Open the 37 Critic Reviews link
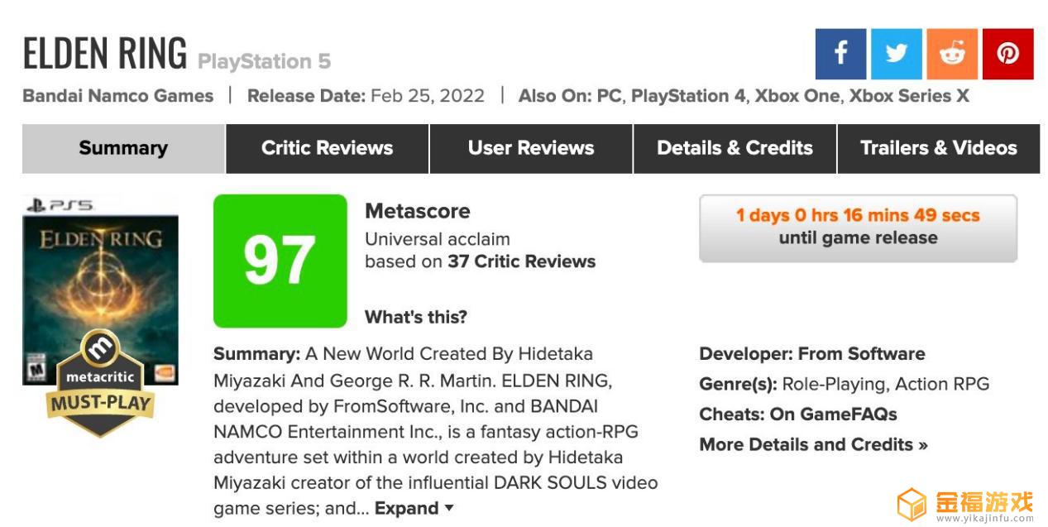Viewport: 1048px width, 527px height. (x=521, y=261)
